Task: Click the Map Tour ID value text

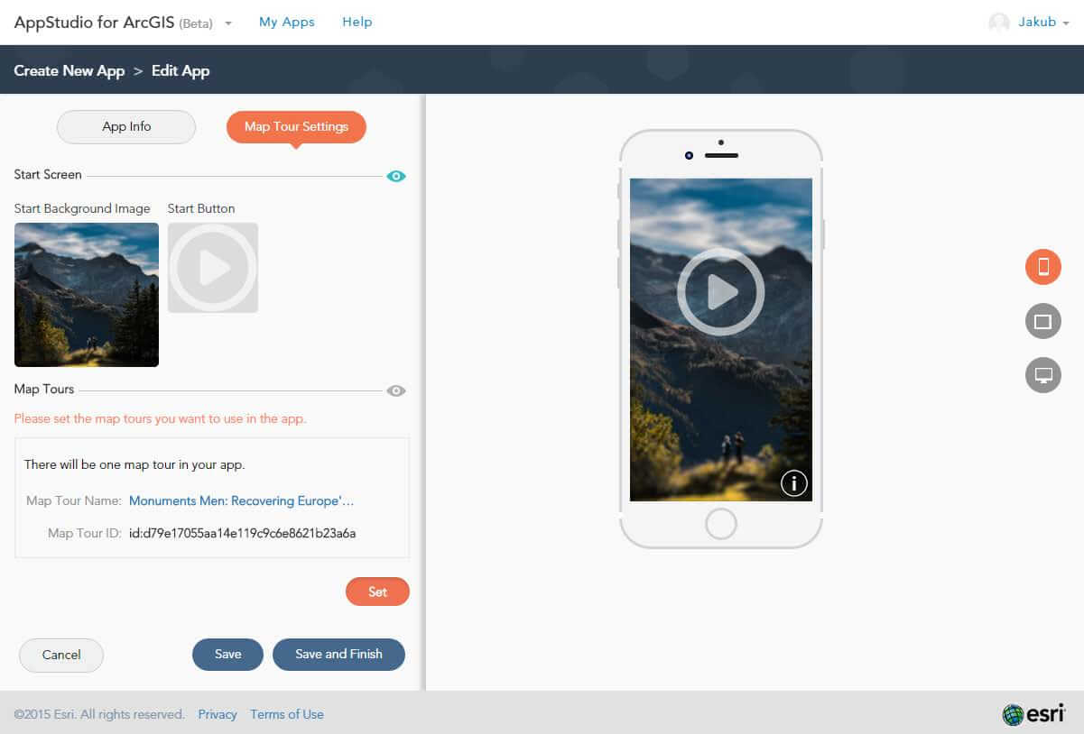Action: pos(243,533)
